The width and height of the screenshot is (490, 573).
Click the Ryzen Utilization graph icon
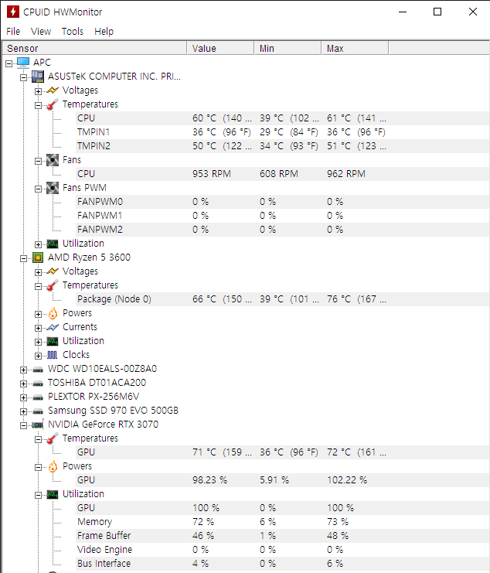point(53,341)
